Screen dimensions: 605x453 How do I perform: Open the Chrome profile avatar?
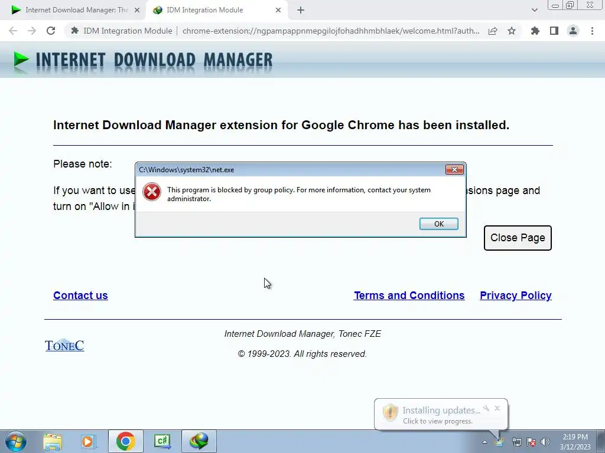(573, 31)
